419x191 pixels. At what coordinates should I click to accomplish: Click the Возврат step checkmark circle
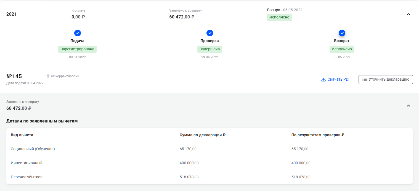pyautogui.click(x=342, y=33)
